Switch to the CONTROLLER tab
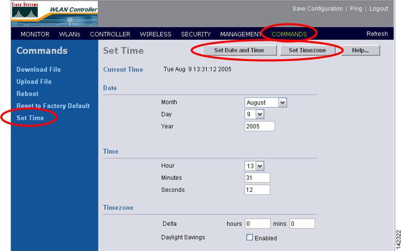This screenshot has width=402, height=251. 110,34
